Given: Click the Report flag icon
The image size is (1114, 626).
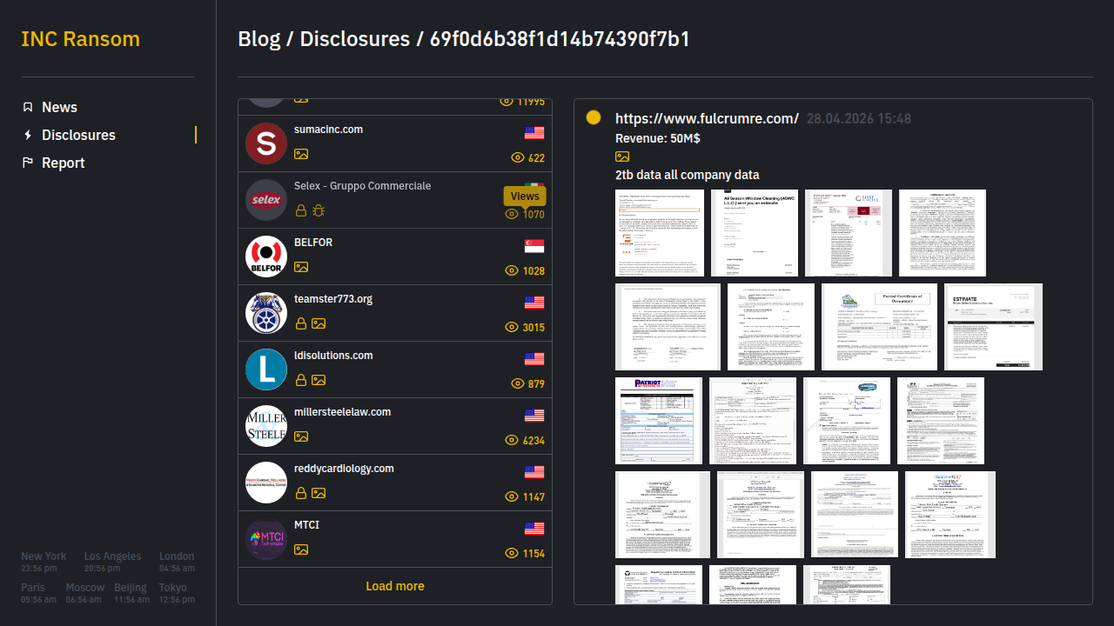Looking at the screenshot, I should point(28,163).
